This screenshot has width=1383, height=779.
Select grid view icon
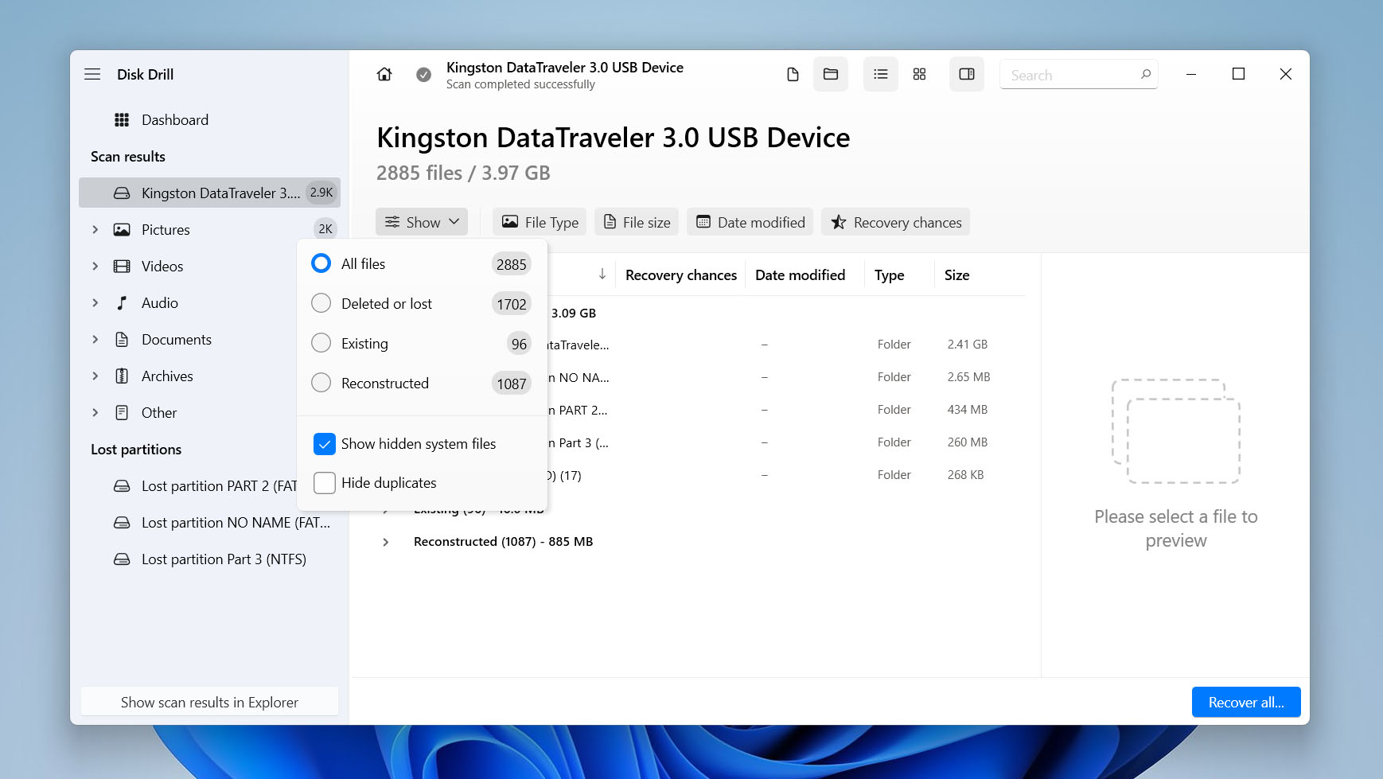(920, 74)
